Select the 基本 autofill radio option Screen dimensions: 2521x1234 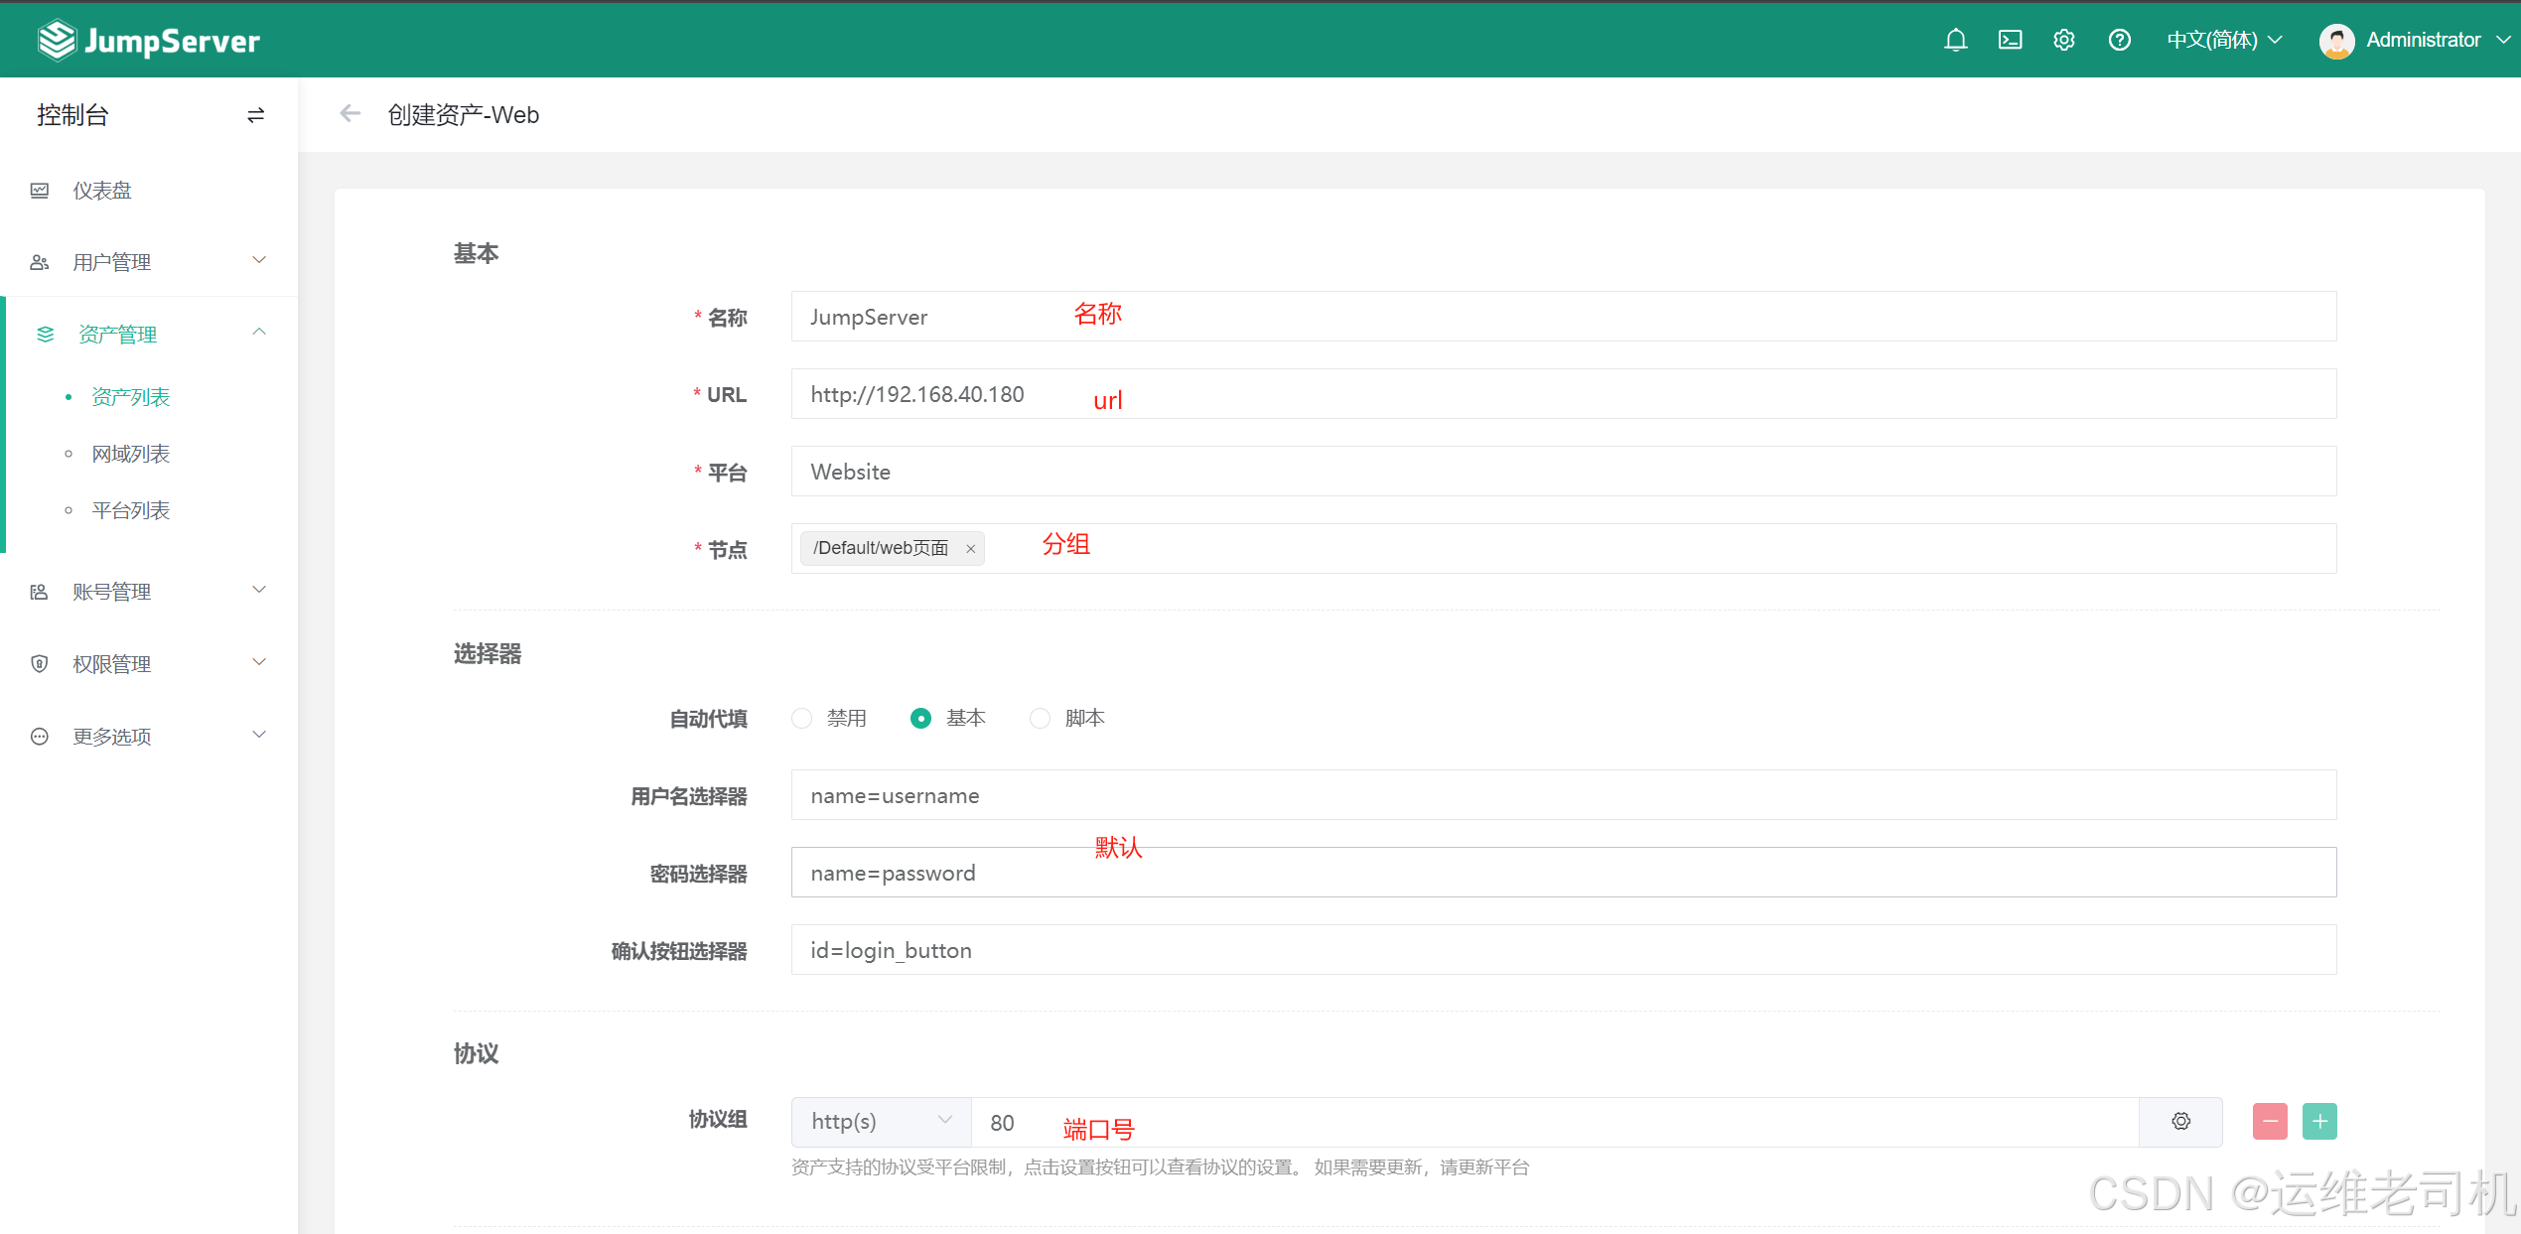click(x=920, y=718)
